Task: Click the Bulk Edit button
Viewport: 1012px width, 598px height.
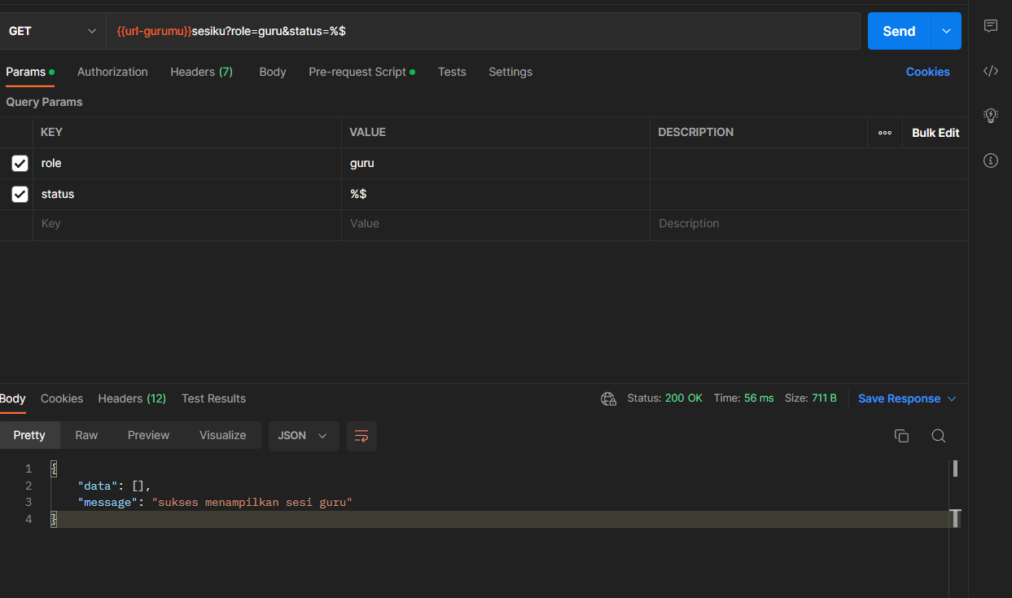Action: click(935, 133)
